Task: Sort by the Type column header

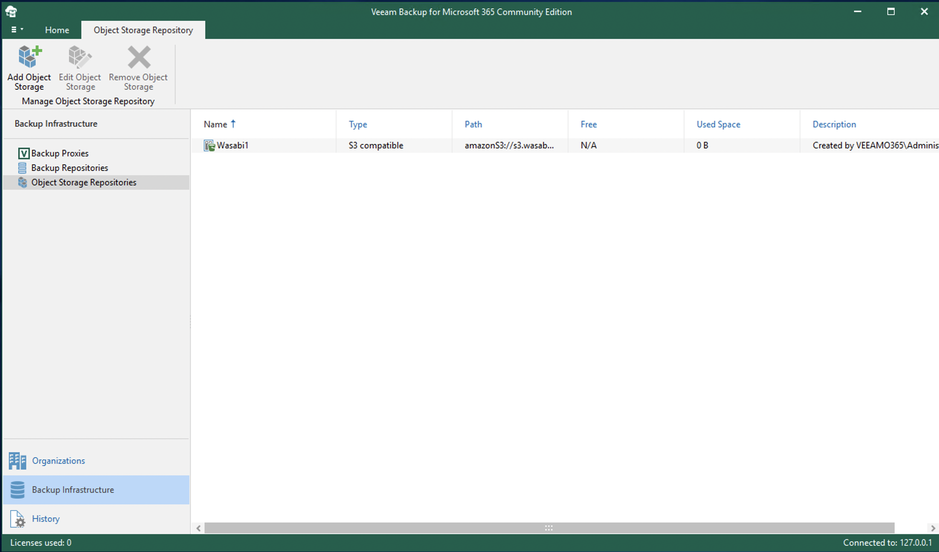Action: click(358, 124)
